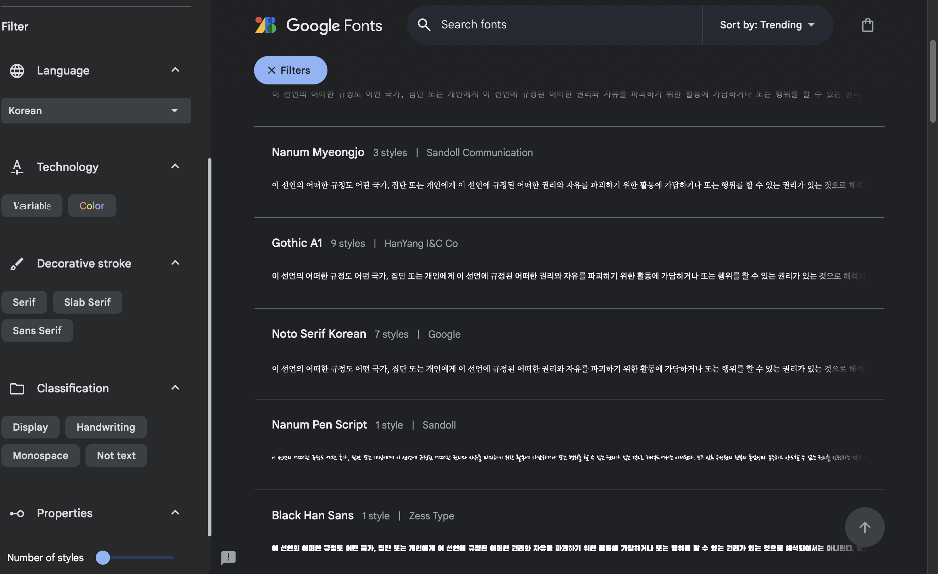Viewport: 938px width, 574px height.
Task: Click the Nanum Myeongjo Korean sample text
Action: (569, 185)
